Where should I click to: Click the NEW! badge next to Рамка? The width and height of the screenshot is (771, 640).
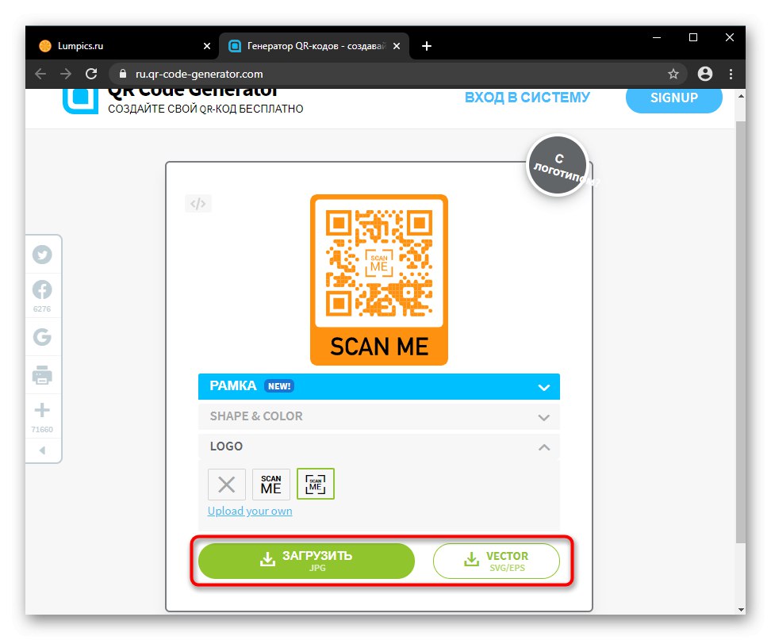click(278, 386)
